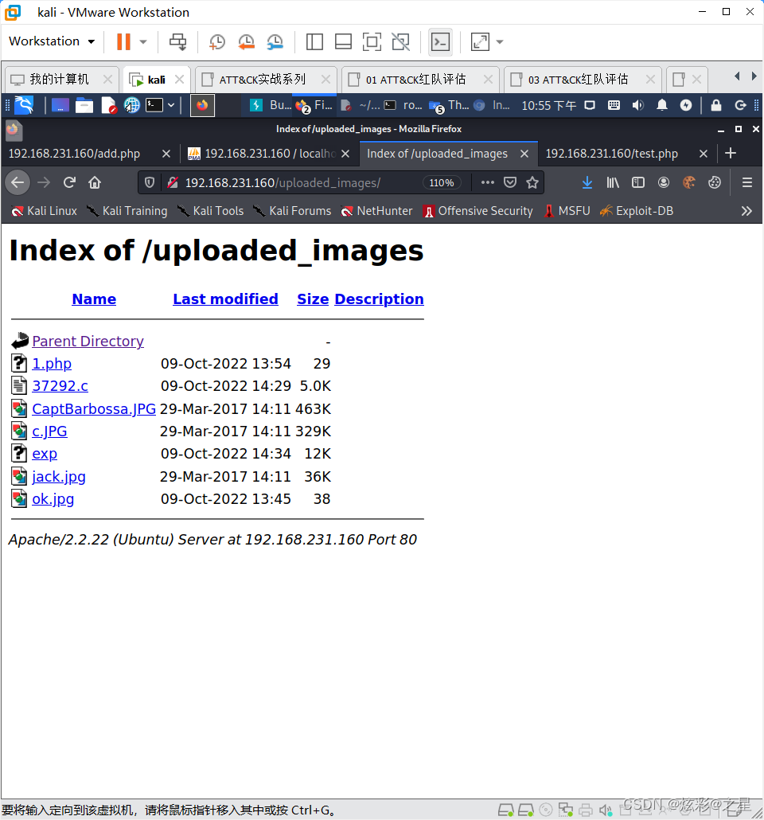Screen dimensions: 764x820
Task: Open VMware console view button
Action: [x=440, y=42]
